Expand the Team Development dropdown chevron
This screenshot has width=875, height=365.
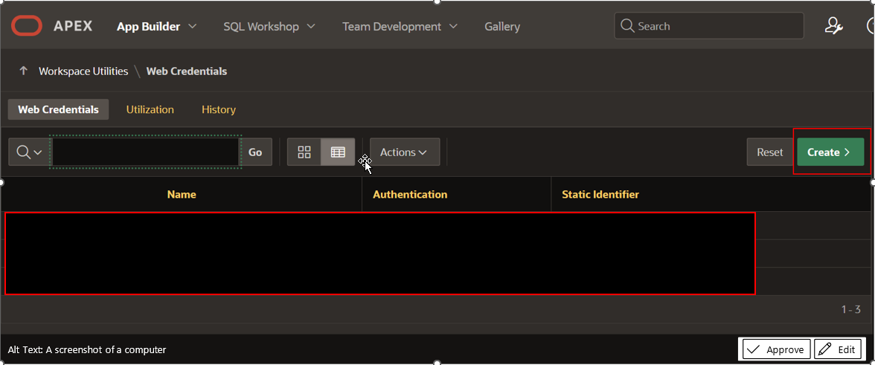coord(454,26)
